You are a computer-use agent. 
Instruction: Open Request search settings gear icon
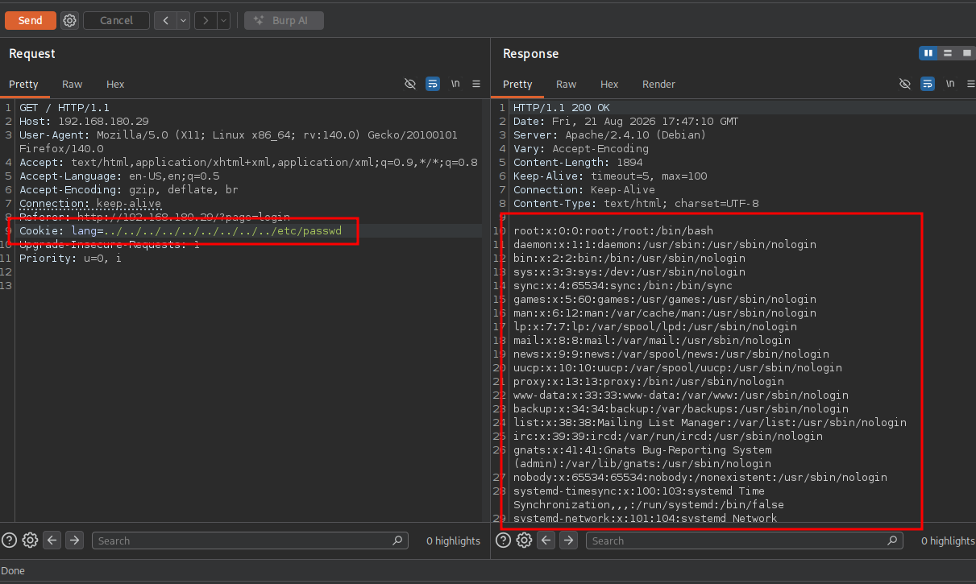(x=31, y=541)
